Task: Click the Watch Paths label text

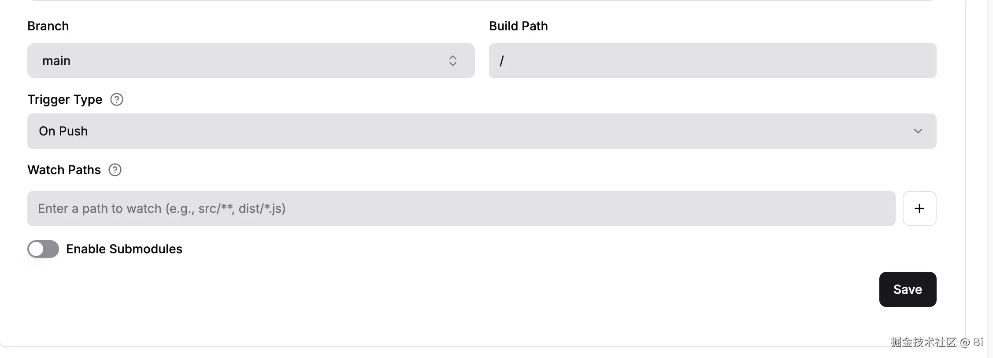Action: [x=64, y=170]
